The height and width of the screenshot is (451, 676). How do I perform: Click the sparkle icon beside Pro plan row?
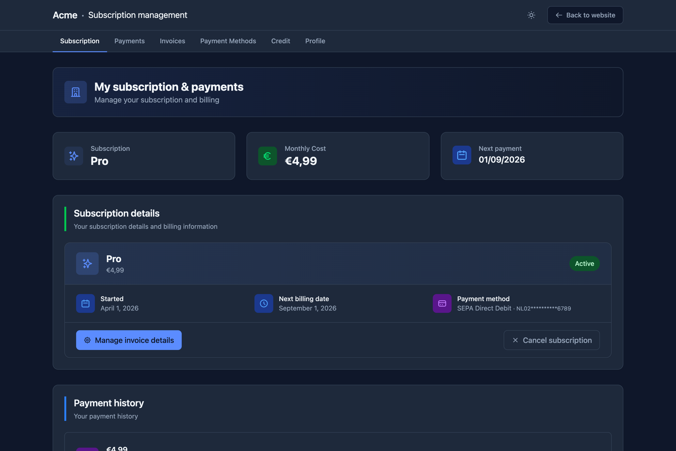click(x=87, y=263)
